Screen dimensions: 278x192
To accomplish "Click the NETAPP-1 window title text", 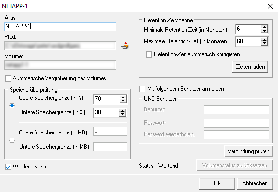I will click(x=15, y=6).
